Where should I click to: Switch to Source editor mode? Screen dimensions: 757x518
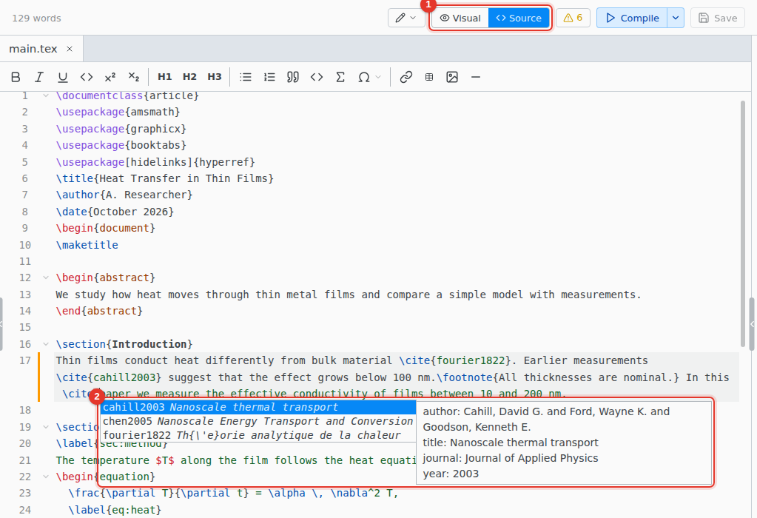519,18
